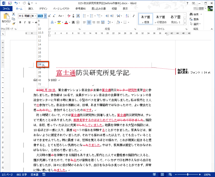The image size is (215, 177).
Task: Select the Format Painter brush
Action: pyautogui.click(x=13, y=24)
